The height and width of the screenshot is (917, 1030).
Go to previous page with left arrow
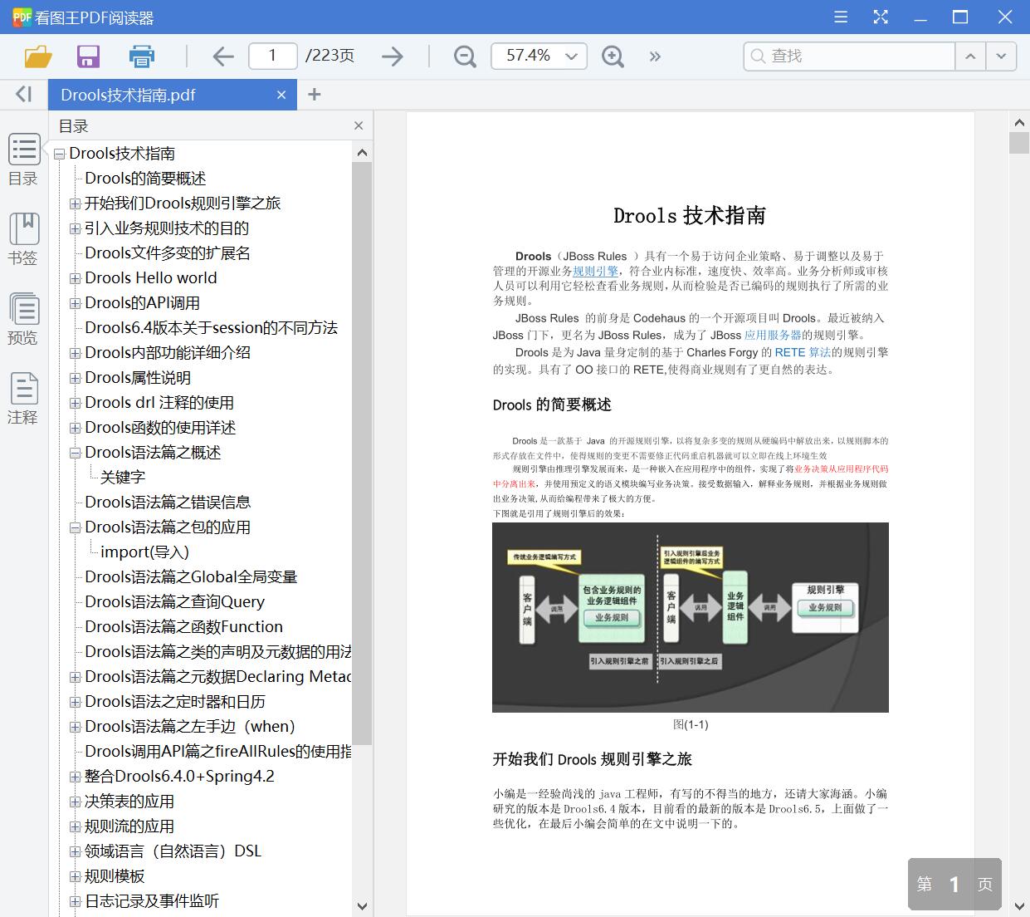coord(222,56)
